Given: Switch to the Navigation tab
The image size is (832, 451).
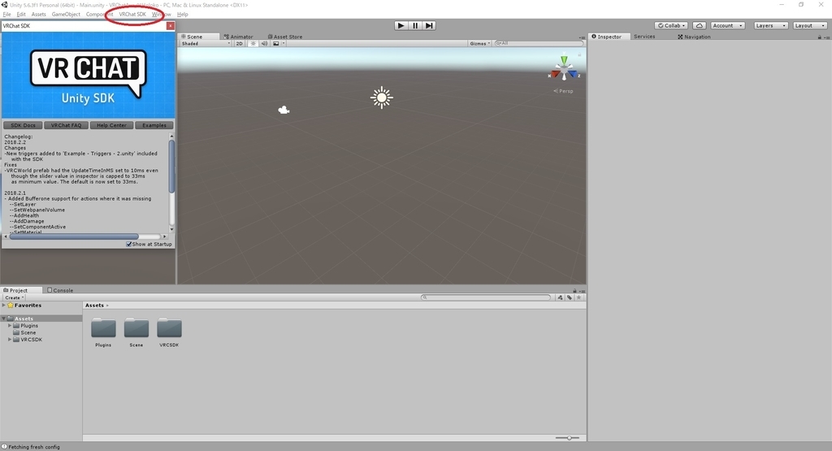Looking at the screenshot, I should [x=694, y=37].
